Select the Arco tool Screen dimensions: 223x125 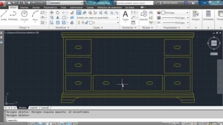click(x=35, y=16)
